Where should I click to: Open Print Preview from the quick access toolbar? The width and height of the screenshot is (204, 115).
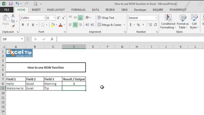pyautogui.click(x=35, y=4)
